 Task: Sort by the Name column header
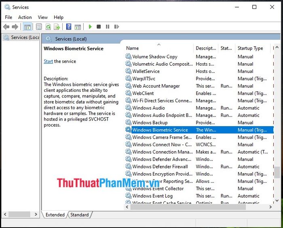159,48
